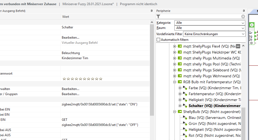Clear the Peripherie search field

coord(243,16)
